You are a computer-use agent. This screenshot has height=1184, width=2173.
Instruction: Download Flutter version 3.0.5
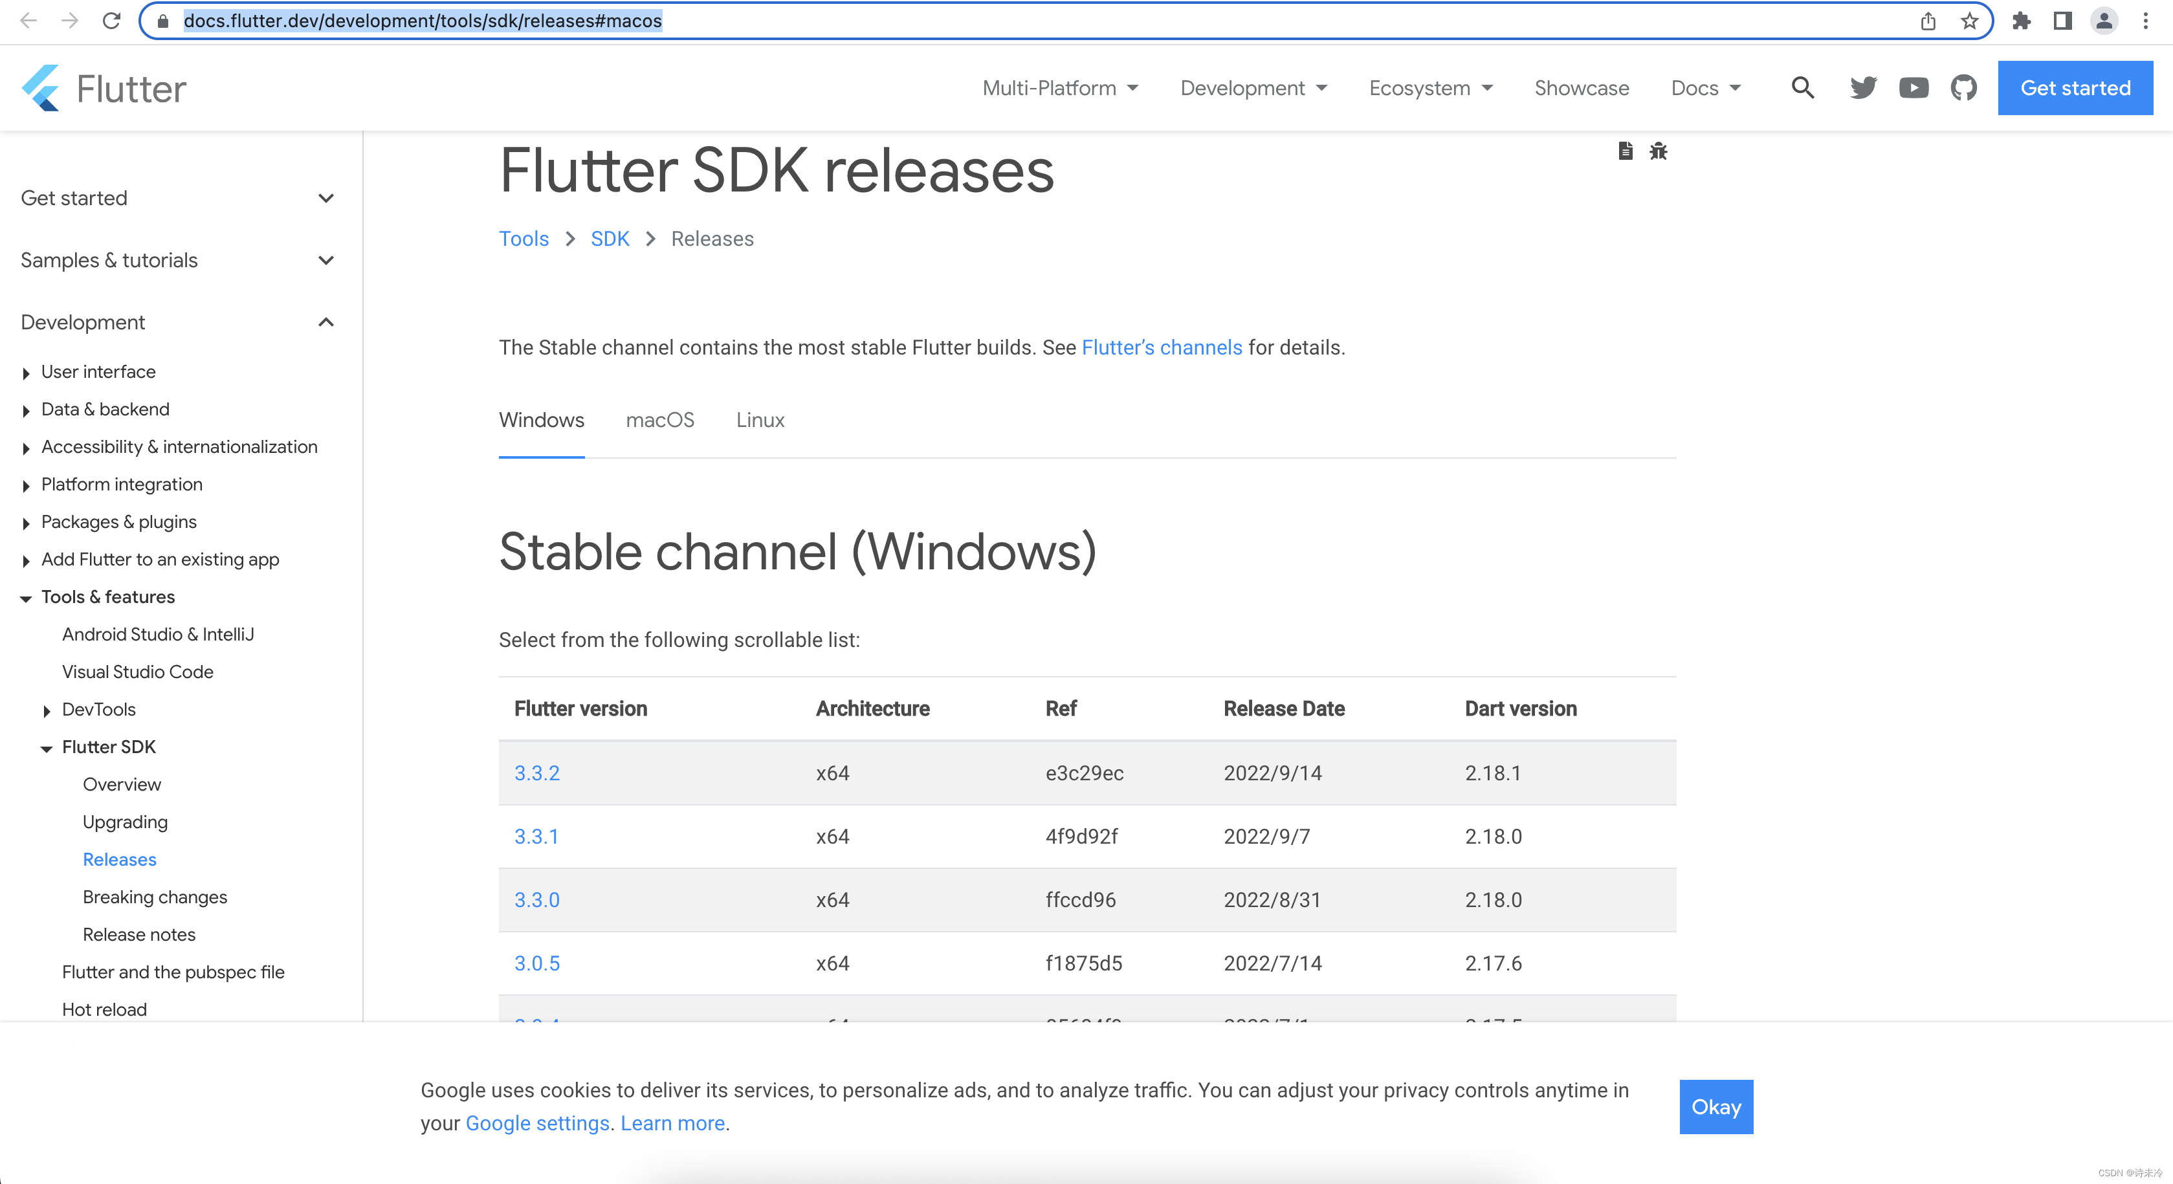click(x=536, y=963)
